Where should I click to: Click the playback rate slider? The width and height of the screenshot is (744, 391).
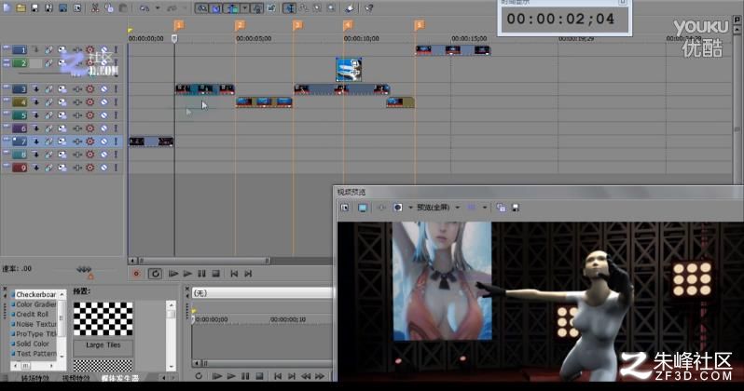tap(85, 271)
